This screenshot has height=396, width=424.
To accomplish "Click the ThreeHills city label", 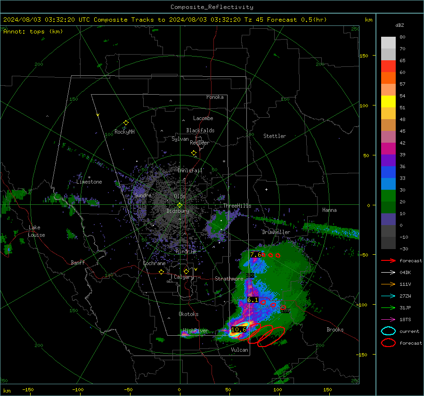I will coord(237,206).
